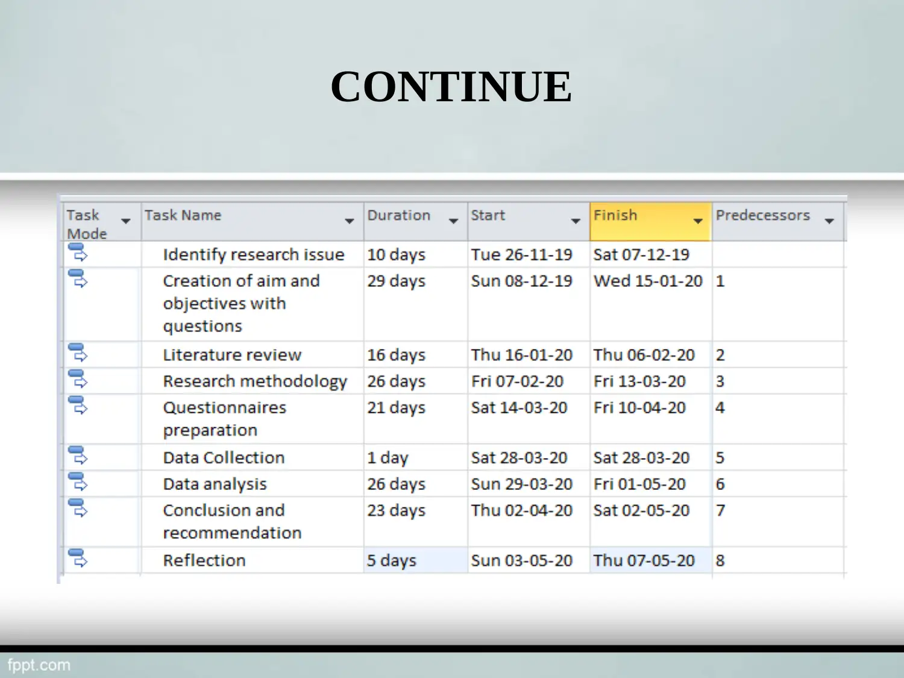Select the 'Reflection' task name
Viewport: 904px width, 678px height.
[x=204, y=560]
